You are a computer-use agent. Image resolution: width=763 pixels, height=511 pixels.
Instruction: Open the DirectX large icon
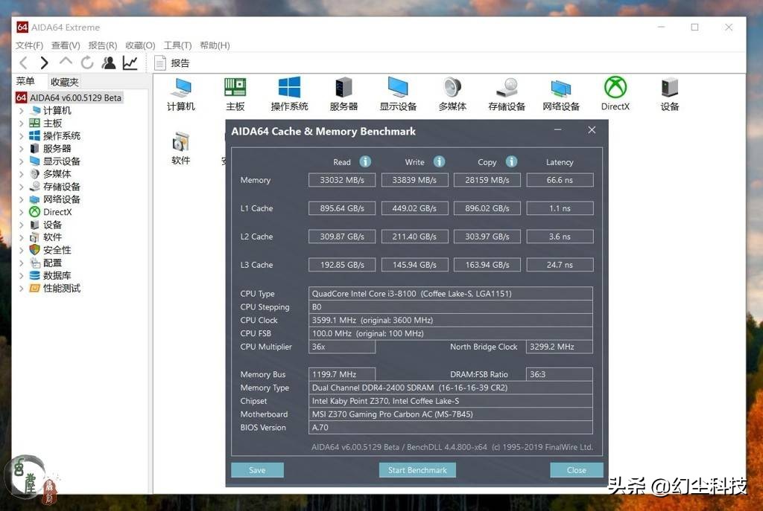(x=615, y=94)
